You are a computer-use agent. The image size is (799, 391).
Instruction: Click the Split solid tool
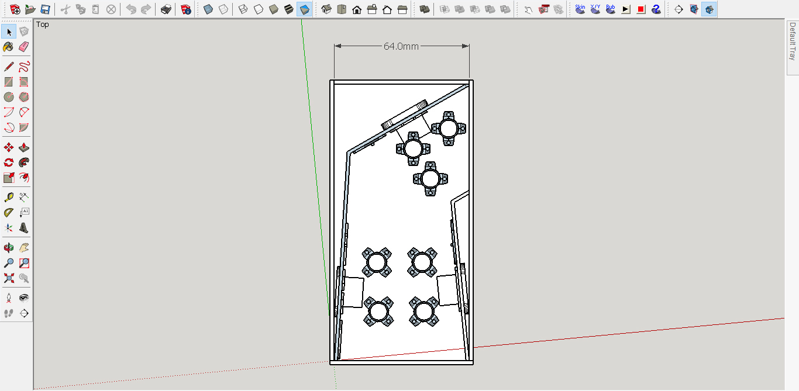505,9
